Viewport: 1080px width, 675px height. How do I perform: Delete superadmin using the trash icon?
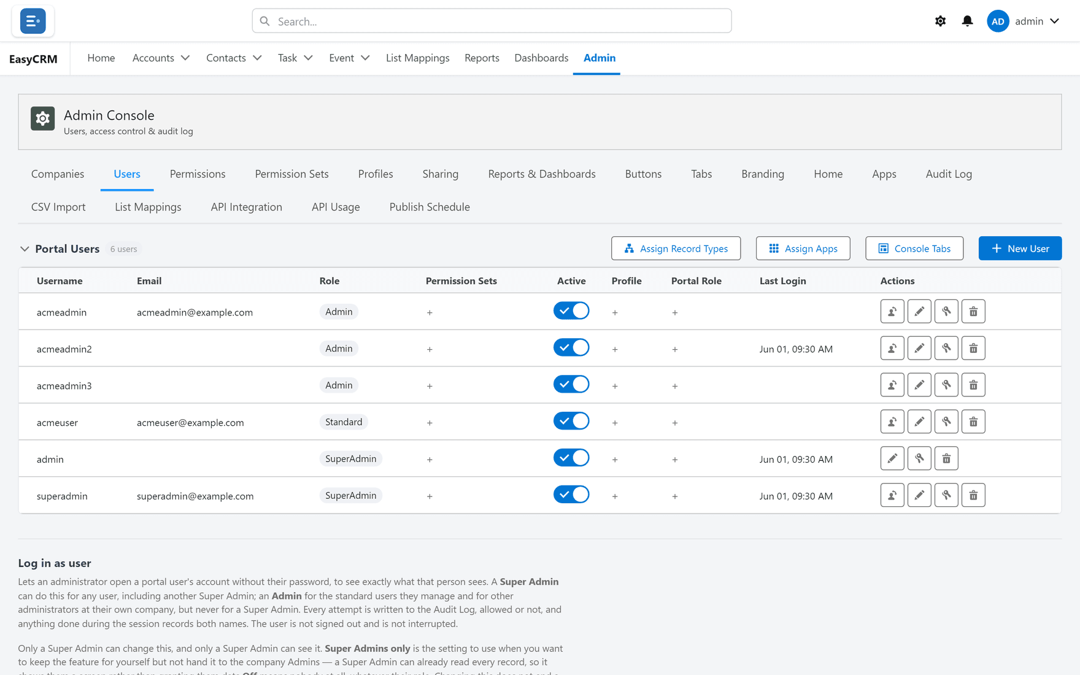coord(973,496)
